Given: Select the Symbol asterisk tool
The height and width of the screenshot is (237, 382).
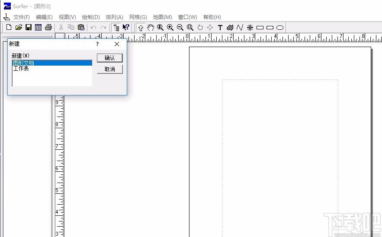Looking at the screenshot, I should 250,28.
